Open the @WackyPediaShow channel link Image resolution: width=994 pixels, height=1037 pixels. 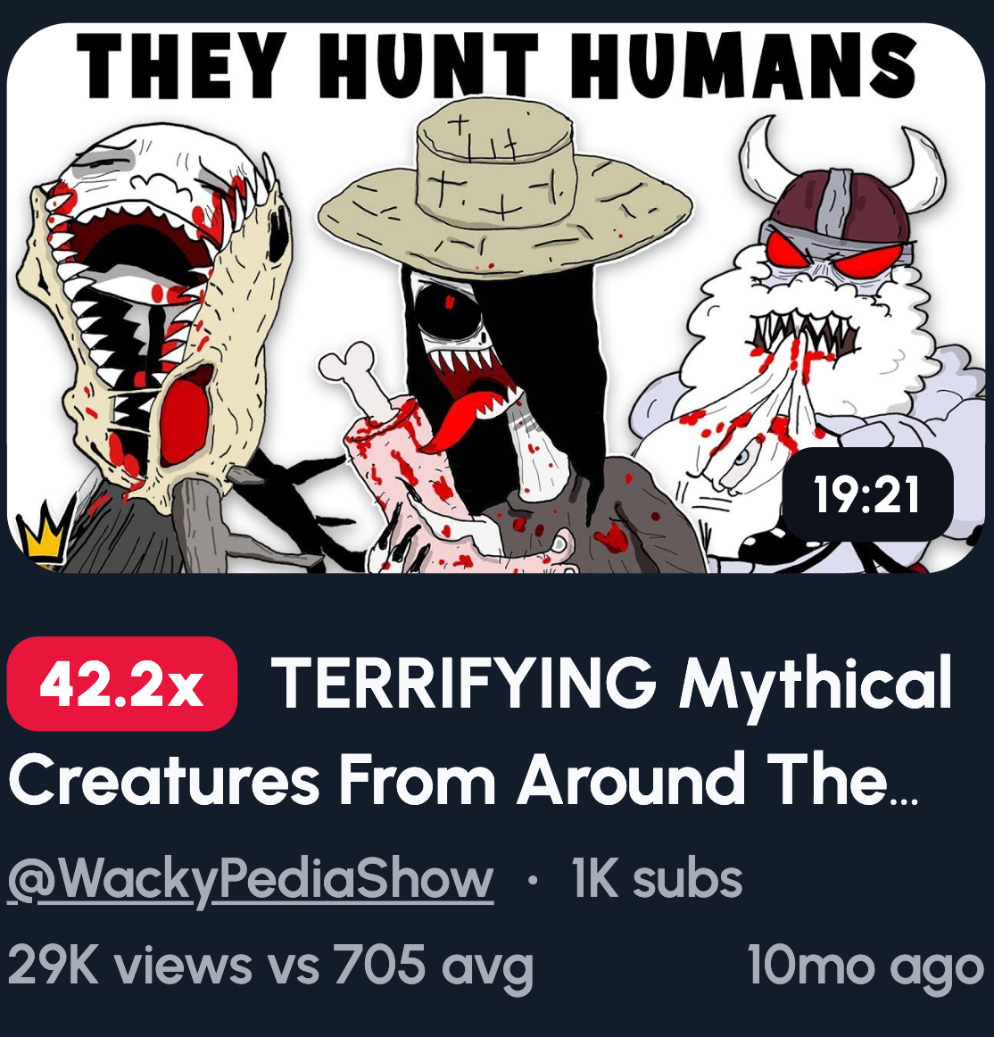click(251, 879)
